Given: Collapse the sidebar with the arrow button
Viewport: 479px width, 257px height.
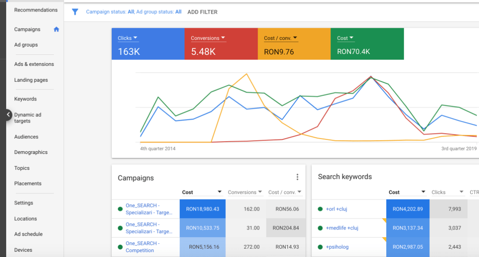Looking at the screenshot, I should (8, 115).
